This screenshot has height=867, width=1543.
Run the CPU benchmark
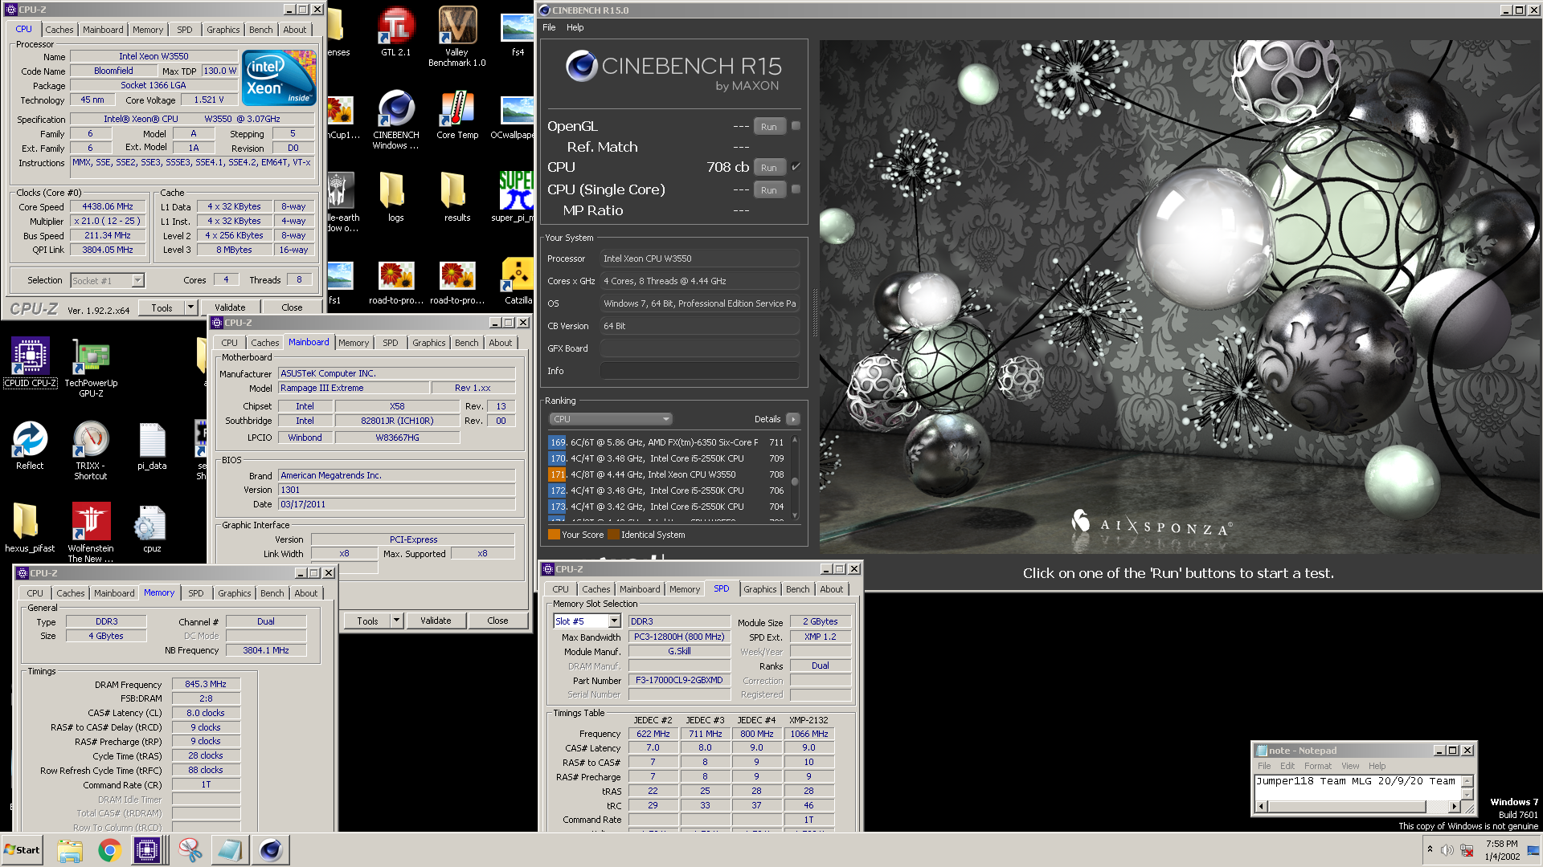point(769,168)
